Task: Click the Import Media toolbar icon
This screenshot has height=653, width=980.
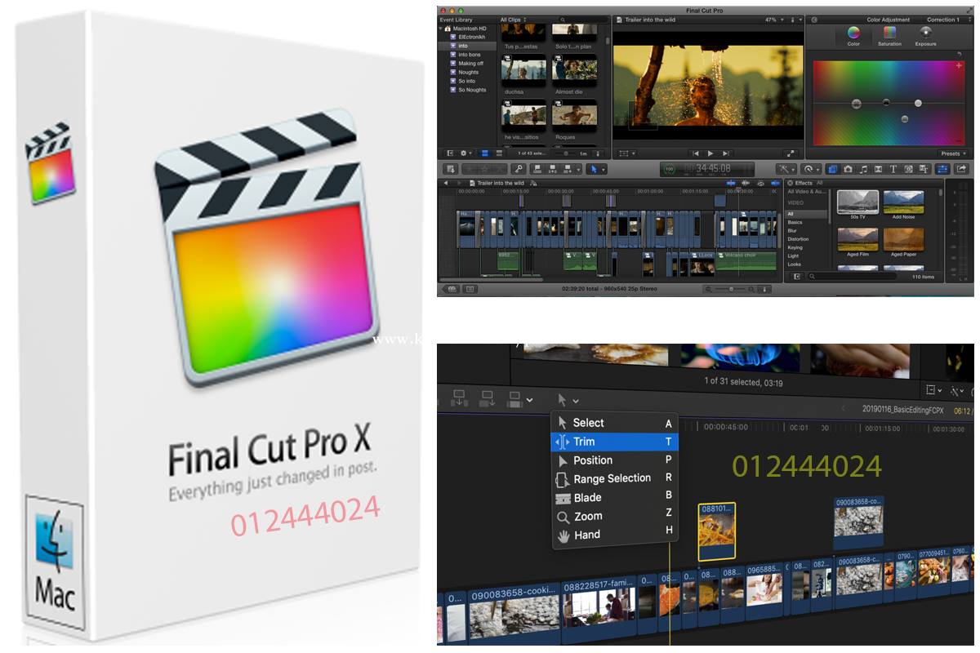Action: pyautogui.click(x=451, y=169)
